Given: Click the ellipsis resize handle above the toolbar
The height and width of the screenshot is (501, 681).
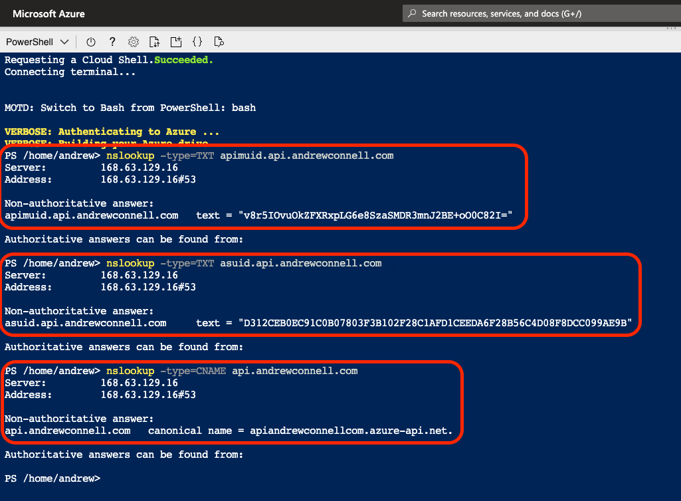Looking at the screenshot, I should 672,29.
